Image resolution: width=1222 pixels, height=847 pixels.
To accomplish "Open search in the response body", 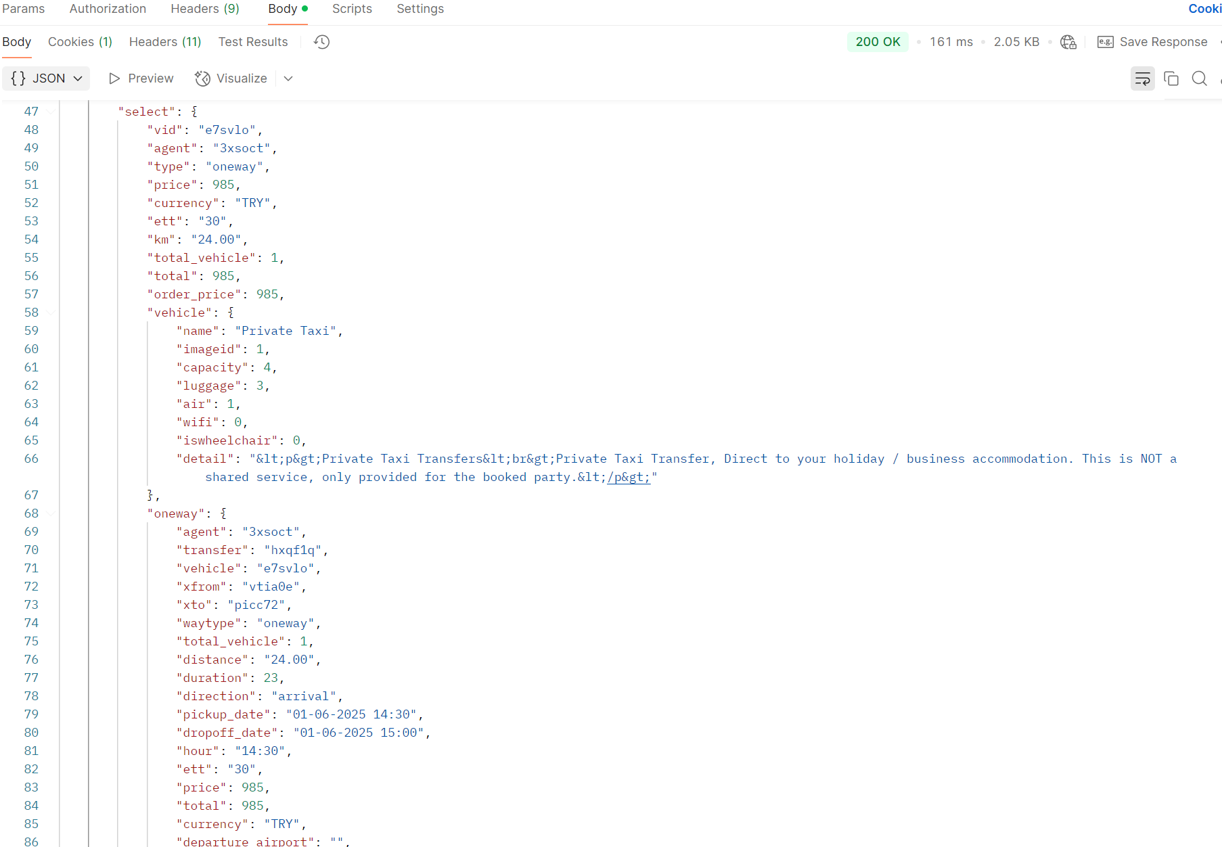I will pyautogui.click(x=1199, y=78).
